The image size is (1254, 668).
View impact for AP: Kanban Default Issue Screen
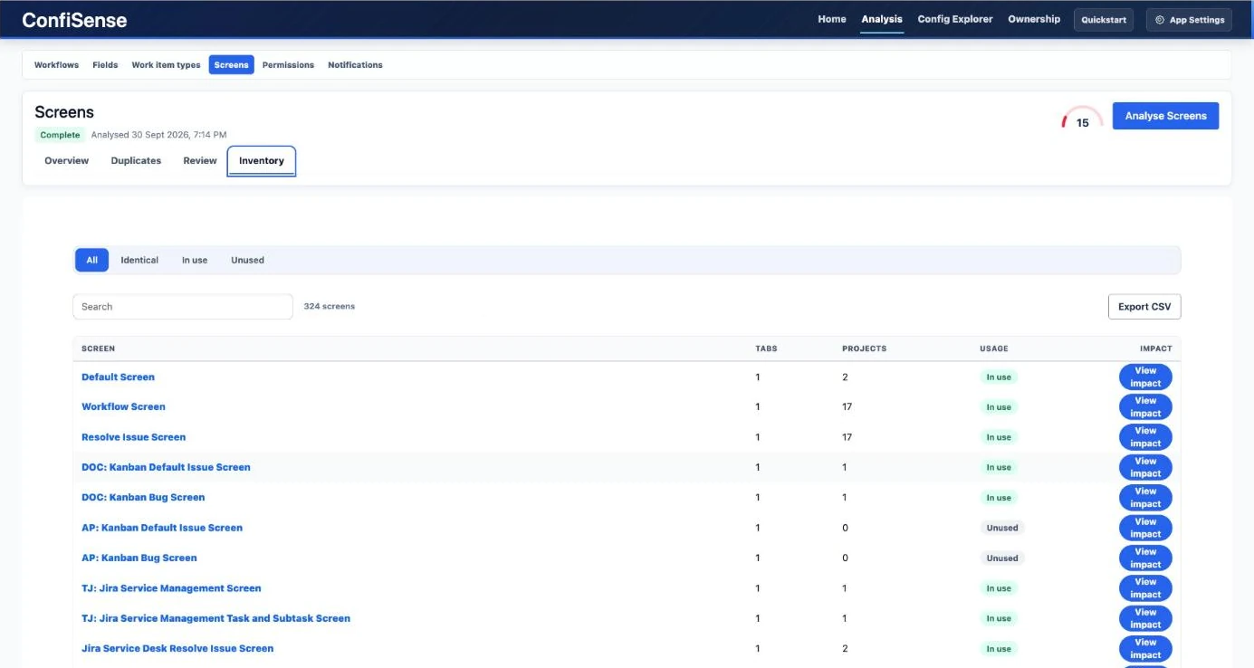click(1145, 528)
